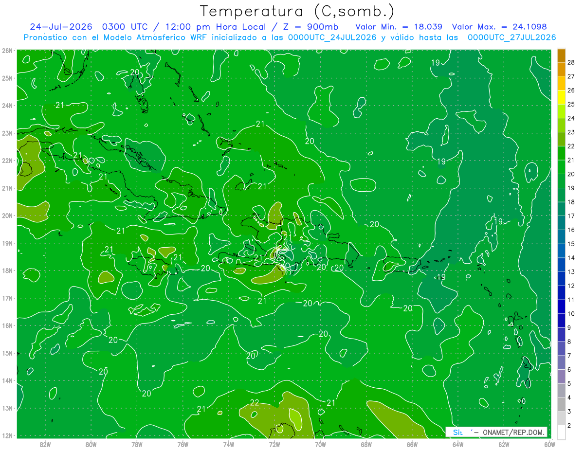The image size is (584, 451).
Task: Click the 68W longitude axis label
Action: click(x=366, y=444)
